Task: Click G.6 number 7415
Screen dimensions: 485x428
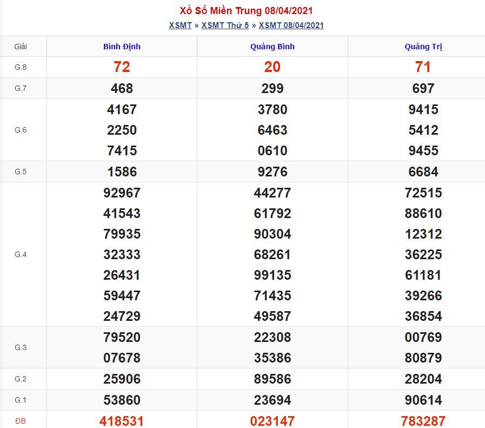Action: 122,151
